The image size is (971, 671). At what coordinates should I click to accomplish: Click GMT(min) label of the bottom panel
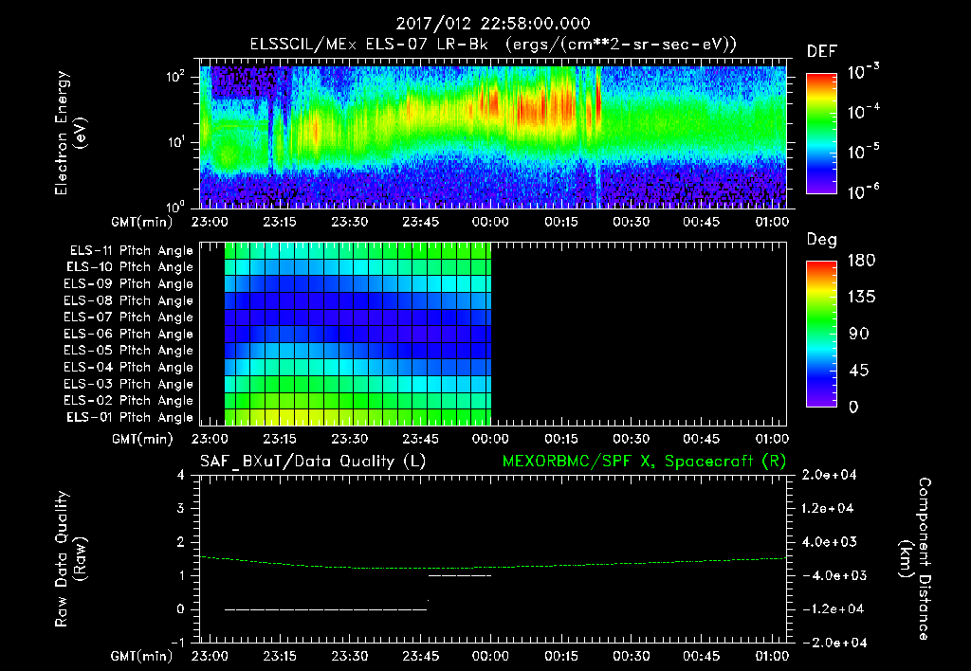tap(141, 656)
